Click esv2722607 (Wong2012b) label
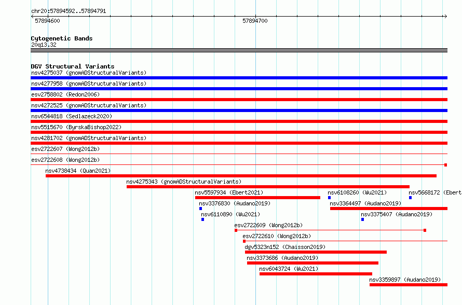 (65, 149)
